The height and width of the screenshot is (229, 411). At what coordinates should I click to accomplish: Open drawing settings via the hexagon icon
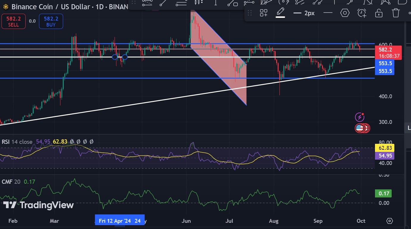(x=345, y=13)
